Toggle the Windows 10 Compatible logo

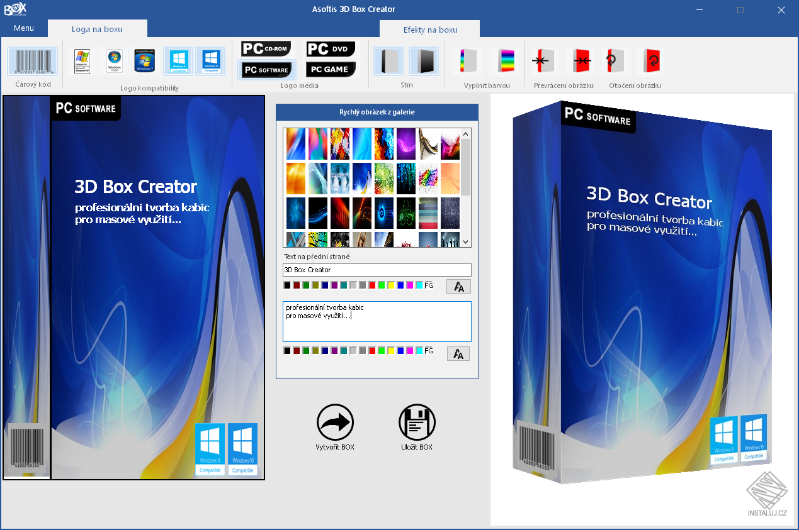210,60
